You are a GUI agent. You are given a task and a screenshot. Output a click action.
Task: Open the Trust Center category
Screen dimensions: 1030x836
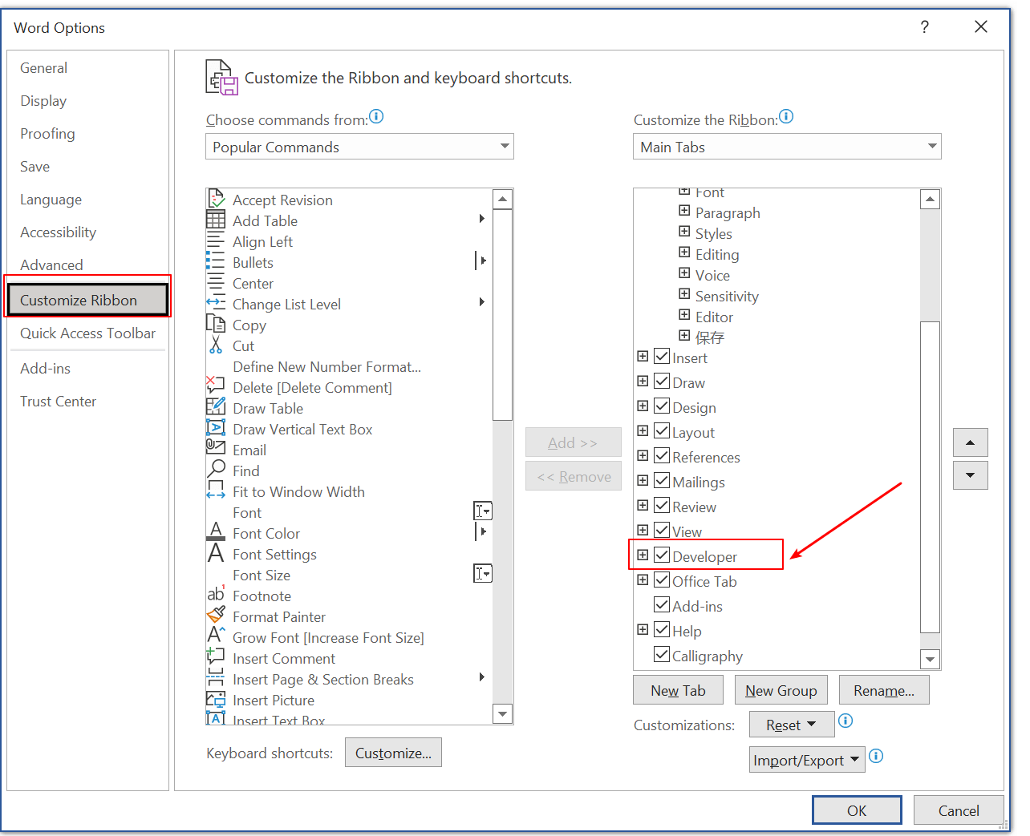point(58,402)
